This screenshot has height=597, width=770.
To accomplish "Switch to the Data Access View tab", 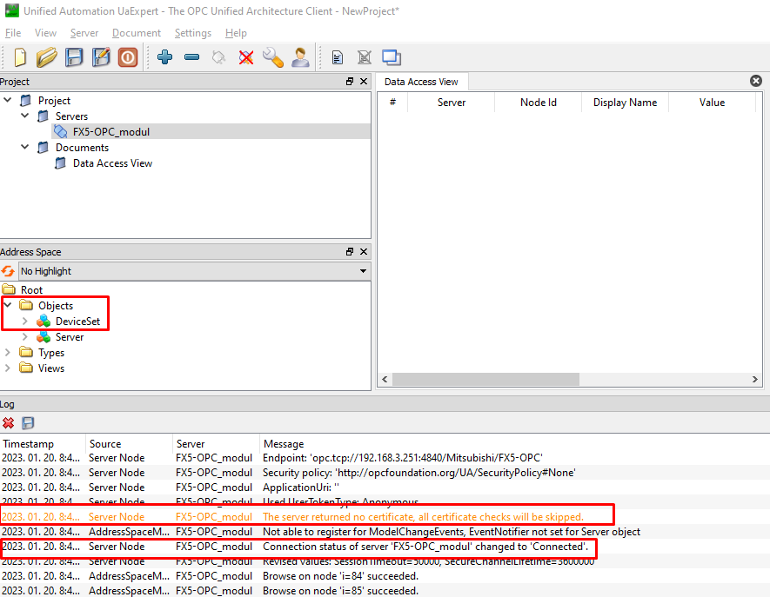I will [x=421, y=82].
